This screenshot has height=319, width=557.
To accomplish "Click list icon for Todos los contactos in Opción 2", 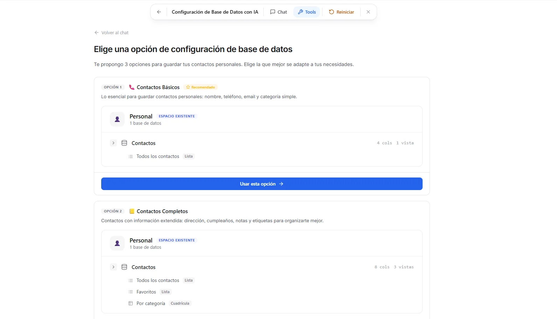I will pos(131,281).
